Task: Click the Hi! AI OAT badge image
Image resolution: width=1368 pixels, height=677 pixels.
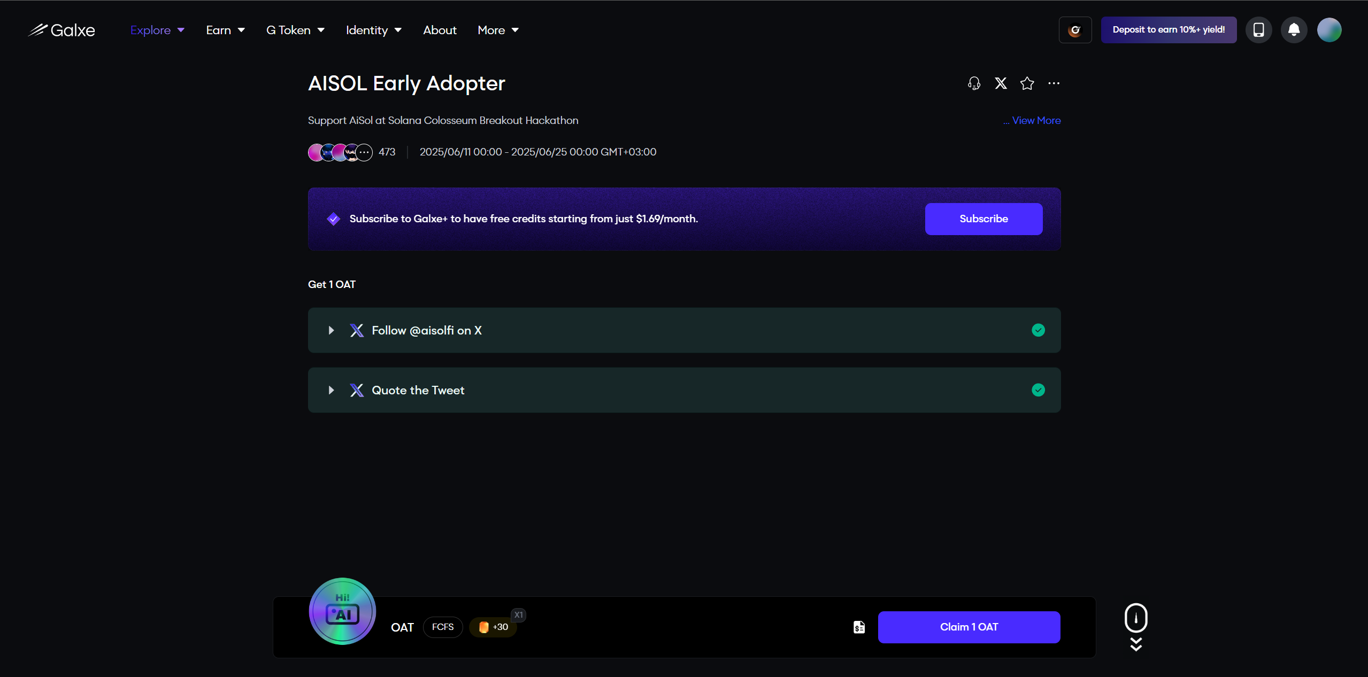Action: point(342,611)
